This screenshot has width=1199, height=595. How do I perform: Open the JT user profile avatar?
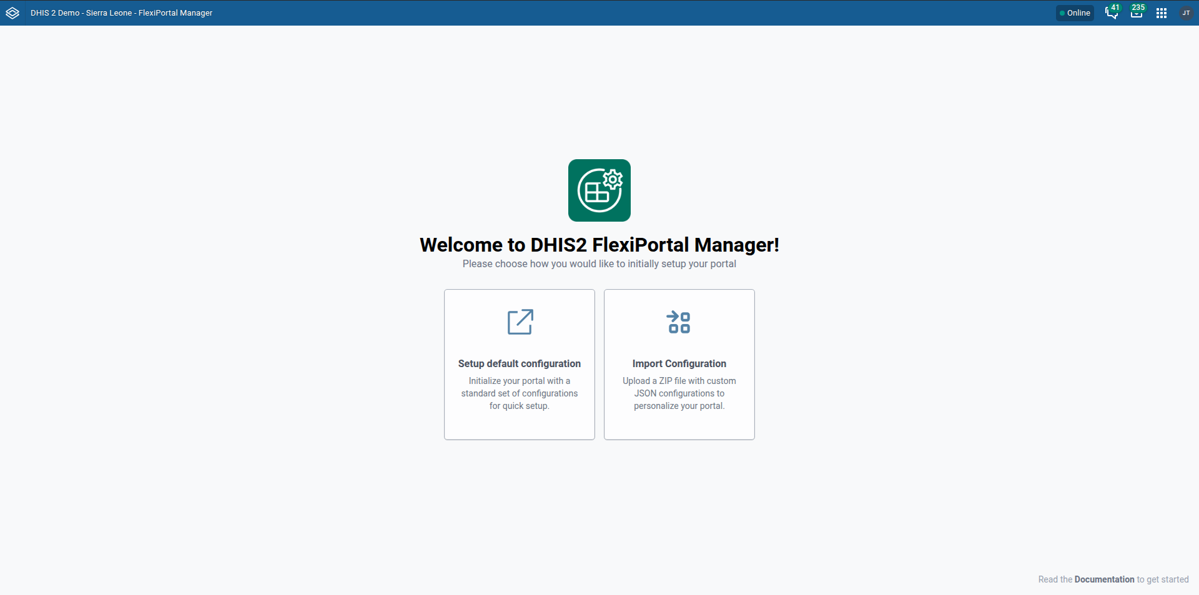1186,13
